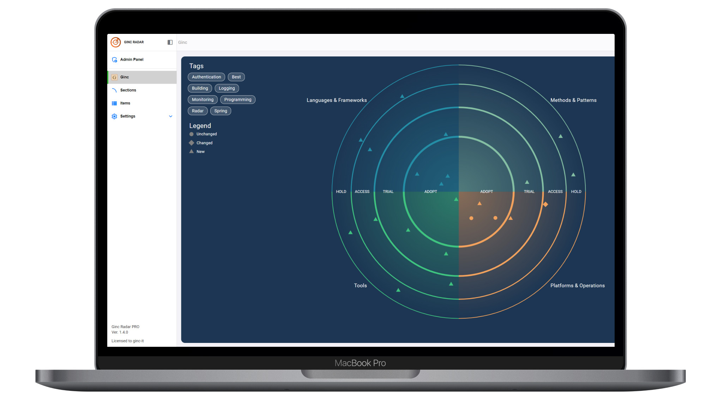
Task: Click the Ginc 'G' radar icon
Action: click(114, 77)
